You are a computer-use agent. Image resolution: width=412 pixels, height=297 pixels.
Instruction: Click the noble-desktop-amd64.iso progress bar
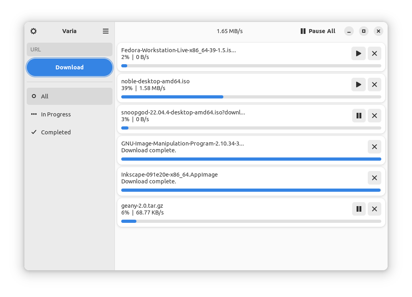pos(251,96)
